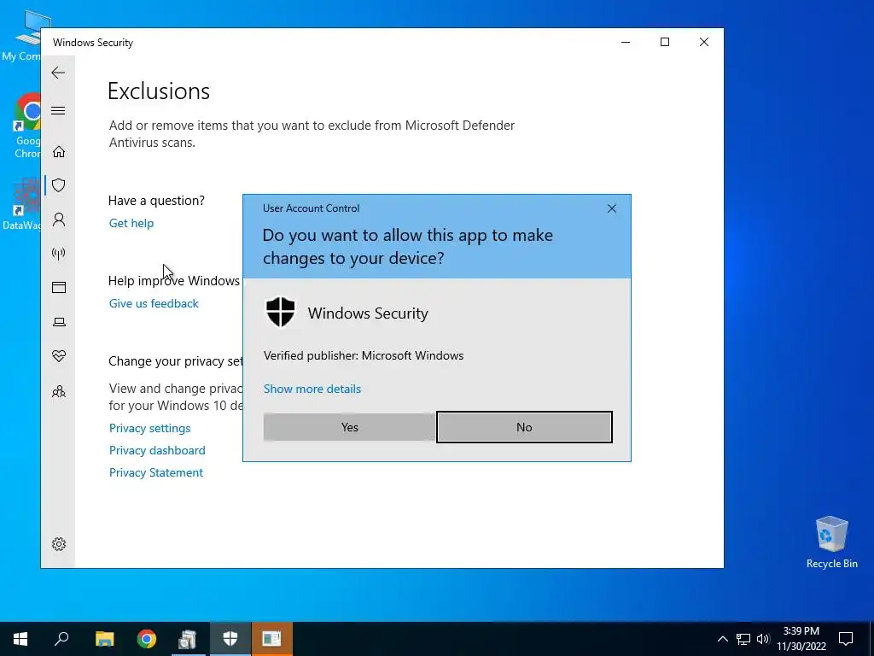Close the Windows Security window

coord(704,43)
